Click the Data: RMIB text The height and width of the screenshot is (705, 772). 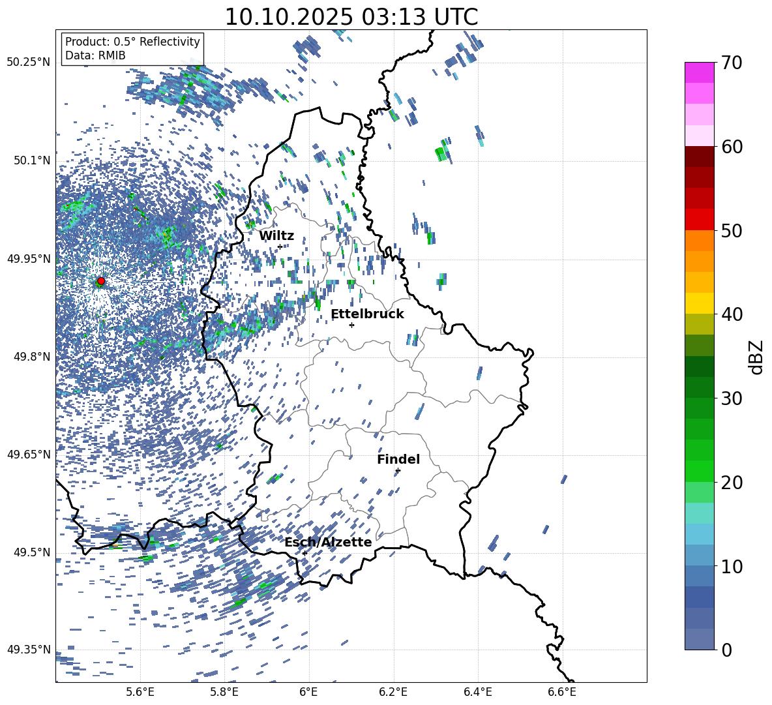95,55
